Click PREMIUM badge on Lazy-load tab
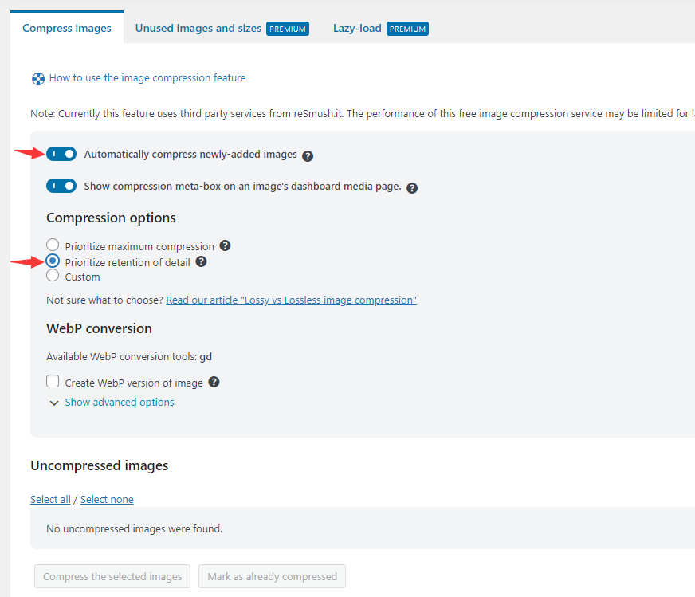This screenshot has height=597, width=695. click(407, 28)
